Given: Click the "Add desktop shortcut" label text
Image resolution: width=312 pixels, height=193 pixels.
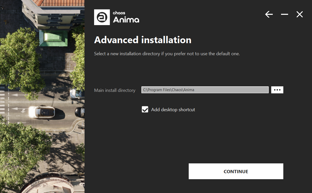Looking at the screenshot, I should click(x=173, y=110).
